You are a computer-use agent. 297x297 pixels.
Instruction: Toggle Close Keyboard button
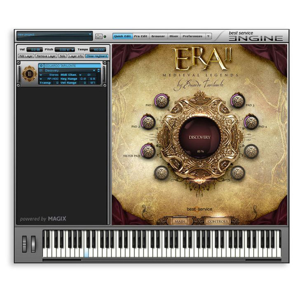coord(97,56)
